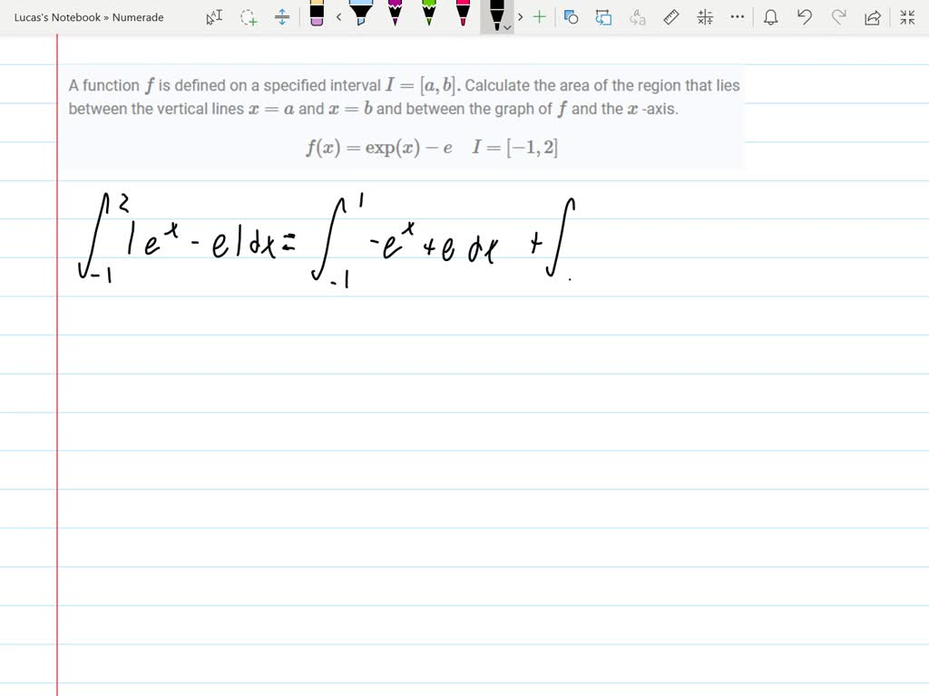Select the green pen
This screenshot has height=696, width=929.
427,16
